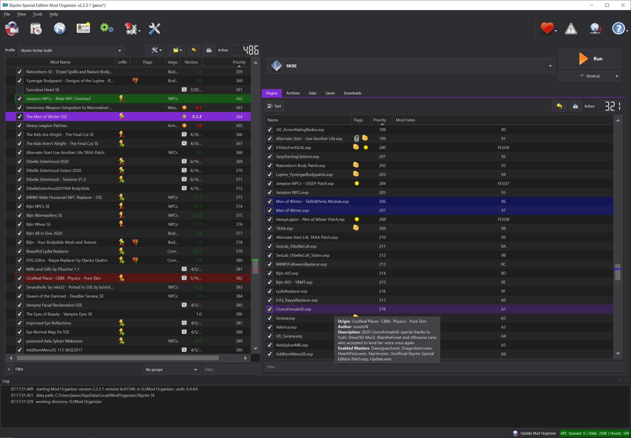Click the heart flag on Yyvengar Bodypaint row
The image size is (631, 438).
point(135,81)
